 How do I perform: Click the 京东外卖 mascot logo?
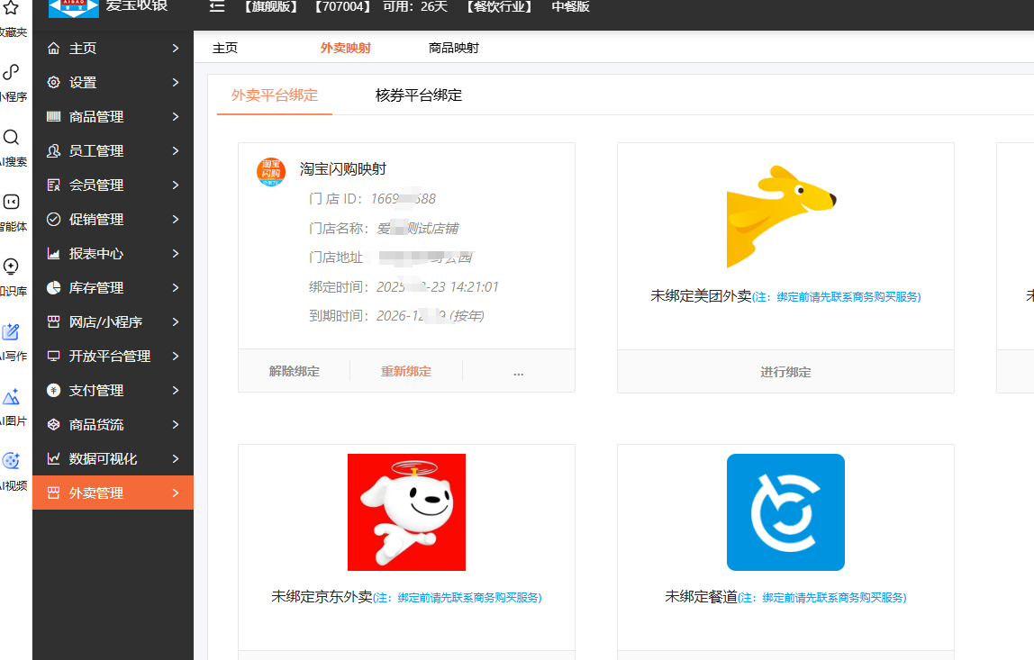[406, 511]
